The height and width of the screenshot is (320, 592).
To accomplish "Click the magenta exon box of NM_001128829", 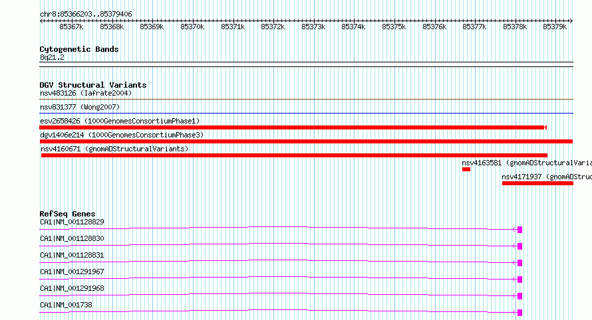I will click(x=520, y=230).
